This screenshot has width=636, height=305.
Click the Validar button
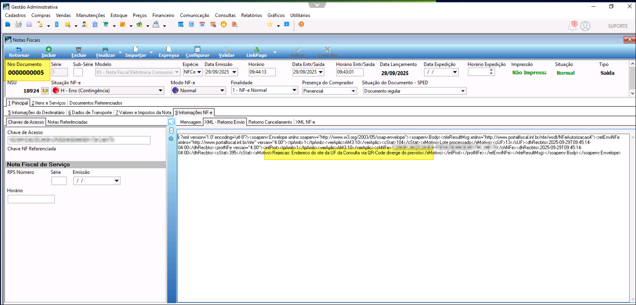coord(226,52)
